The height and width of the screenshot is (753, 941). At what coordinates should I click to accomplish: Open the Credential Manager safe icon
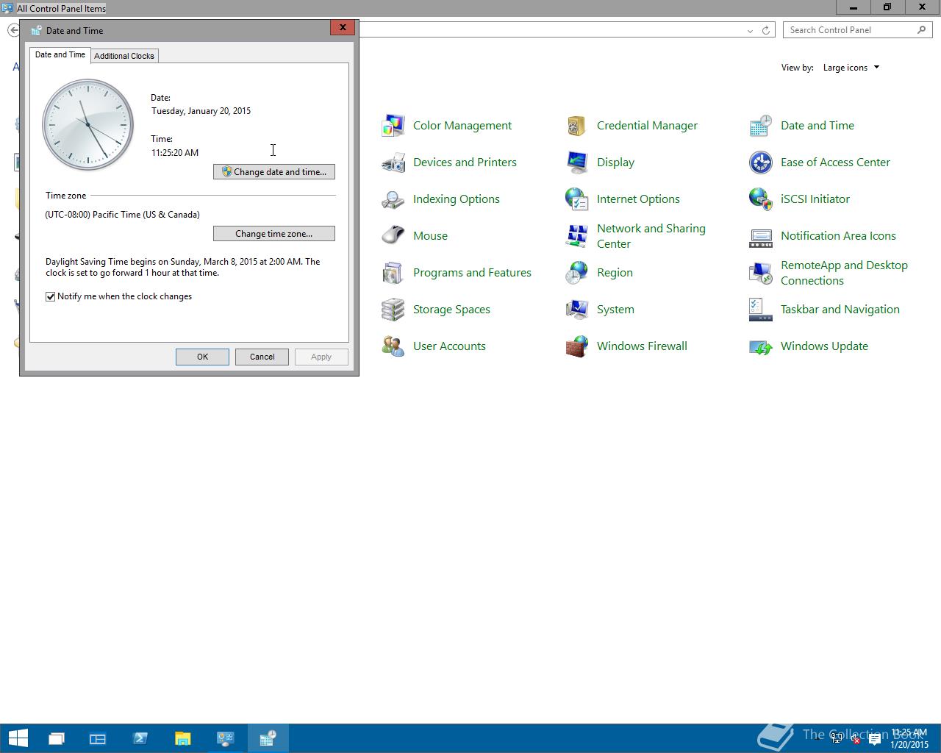576,126
